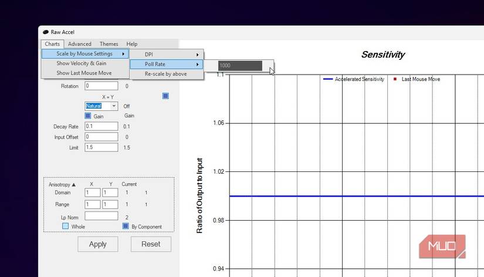
Task: Toggle Show Velocity & Gain option
Action: [x=85, y=63]
